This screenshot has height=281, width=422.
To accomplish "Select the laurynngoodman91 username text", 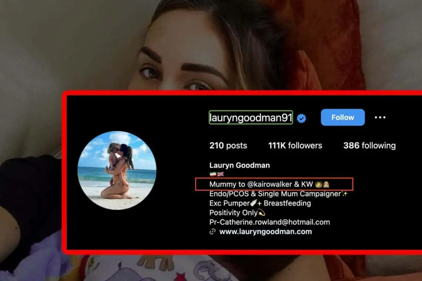I will [251, 118].
